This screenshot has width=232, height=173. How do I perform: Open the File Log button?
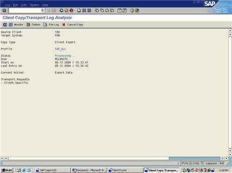tap(51, 25)
